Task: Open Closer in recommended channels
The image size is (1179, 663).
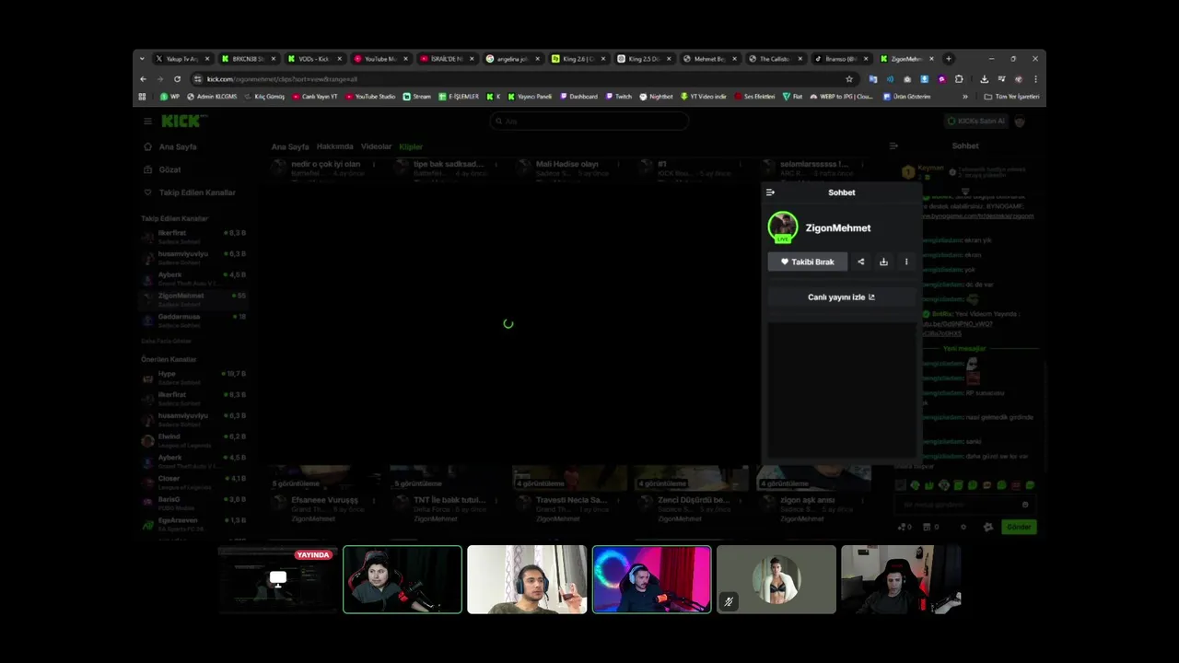Action: (193, 483)
